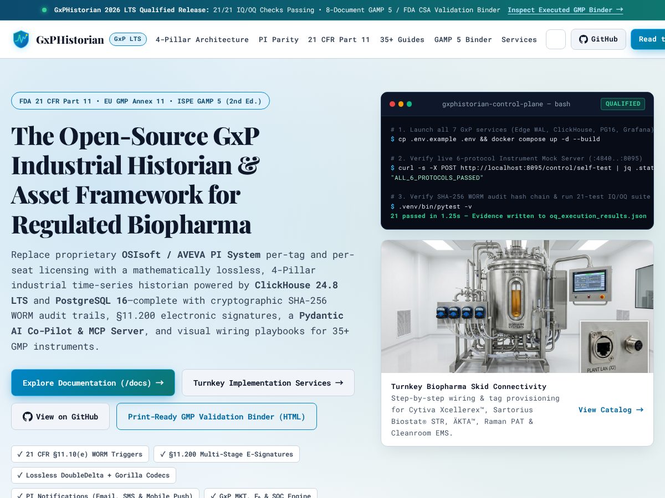Click the GitHub icon in View on GitHub
Screen dimensions: 665x498
[x=28, y=417]
